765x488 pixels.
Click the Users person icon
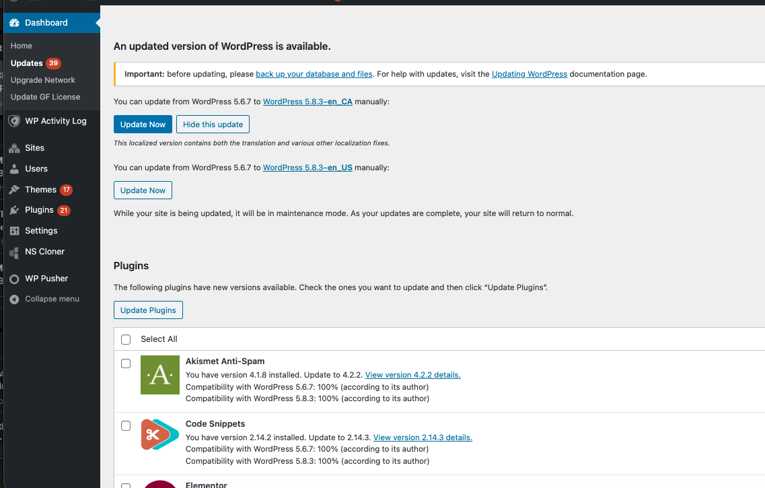click(x=15, y=169)
